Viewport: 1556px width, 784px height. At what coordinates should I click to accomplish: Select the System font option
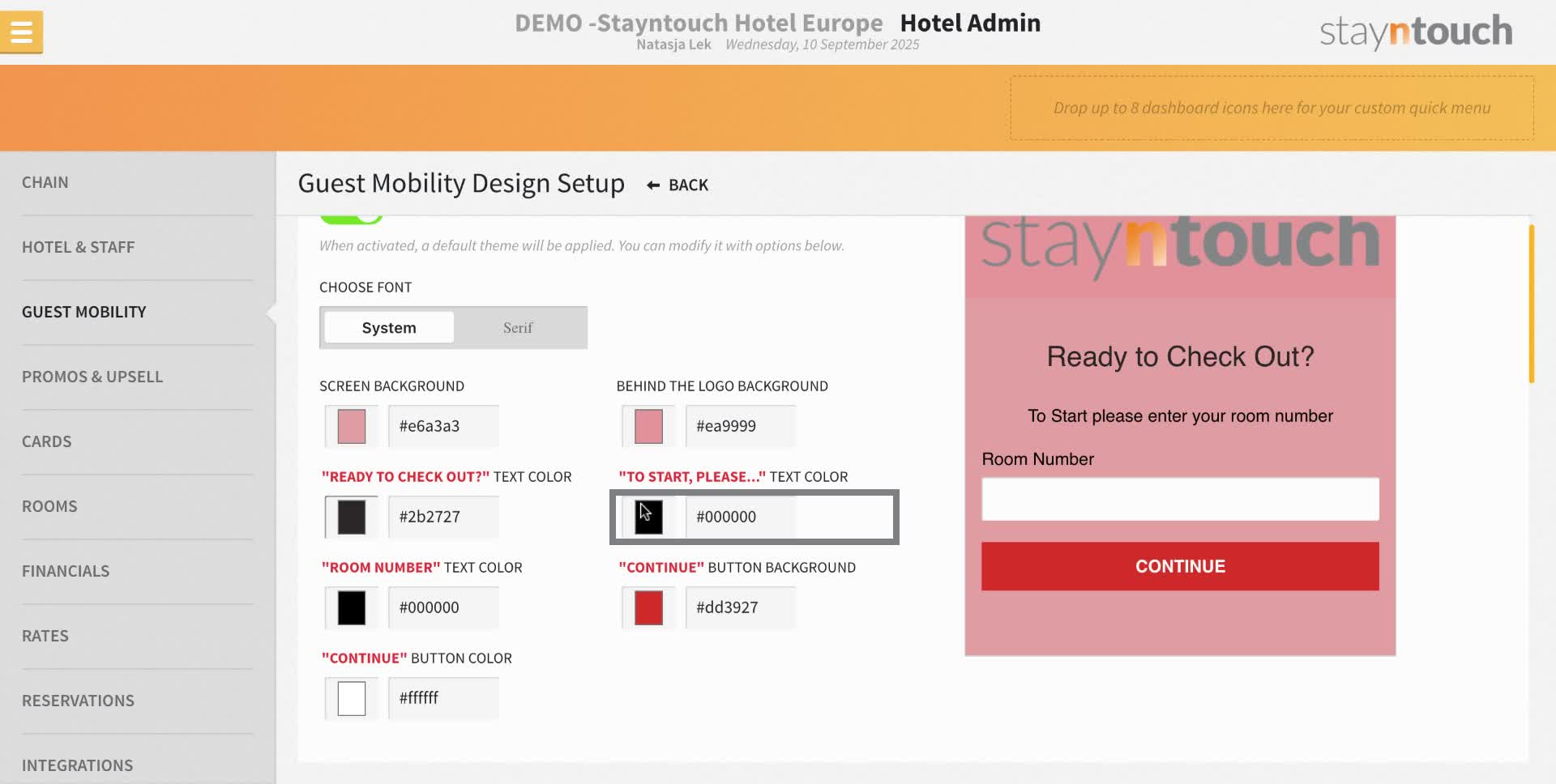click(x=389, y=328)
